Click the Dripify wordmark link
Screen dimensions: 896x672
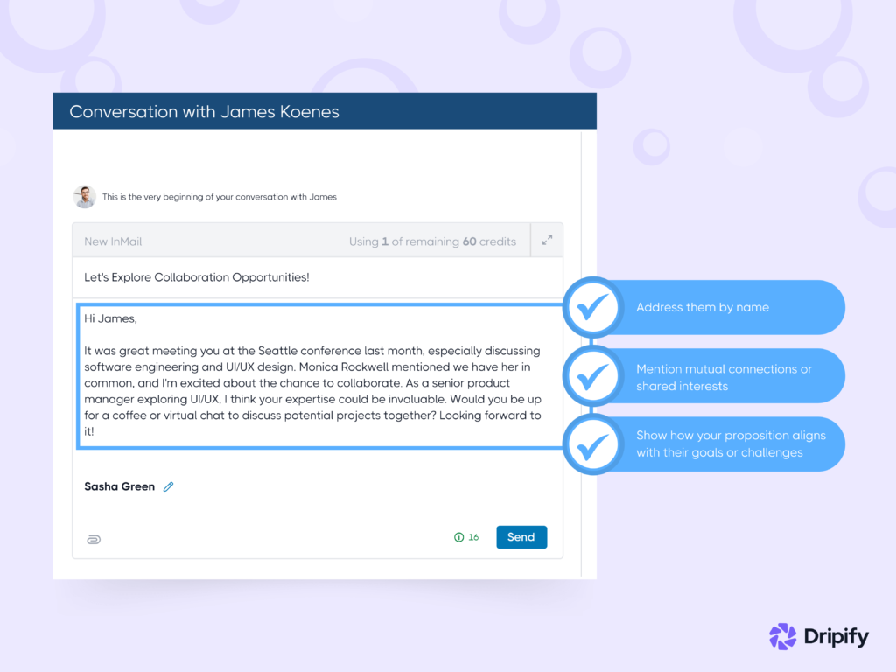836,637
